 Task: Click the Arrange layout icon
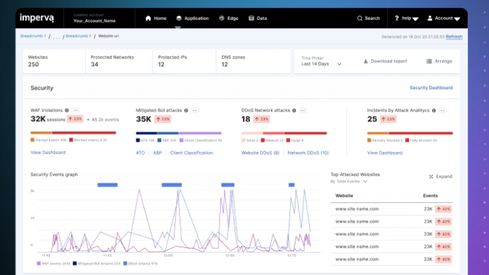[x=429, y=61]
